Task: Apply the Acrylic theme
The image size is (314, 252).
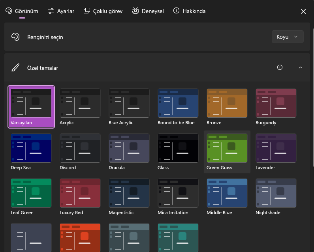Action: pyautogui.click(x=80, y=107)
